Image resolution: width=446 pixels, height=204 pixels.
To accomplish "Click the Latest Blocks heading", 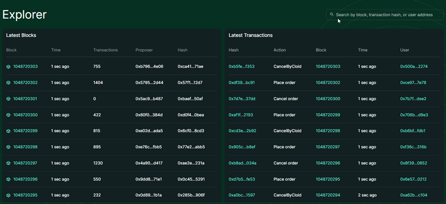I will click(21, 35).
